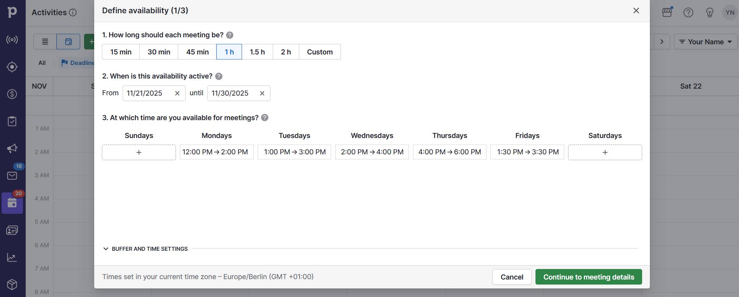Open the Marketplace store icon in header
739x297 pixels.
click(667, 12)
